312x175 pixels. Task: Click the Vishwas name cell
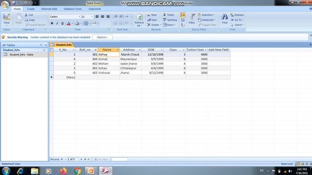tap(109, 73)
